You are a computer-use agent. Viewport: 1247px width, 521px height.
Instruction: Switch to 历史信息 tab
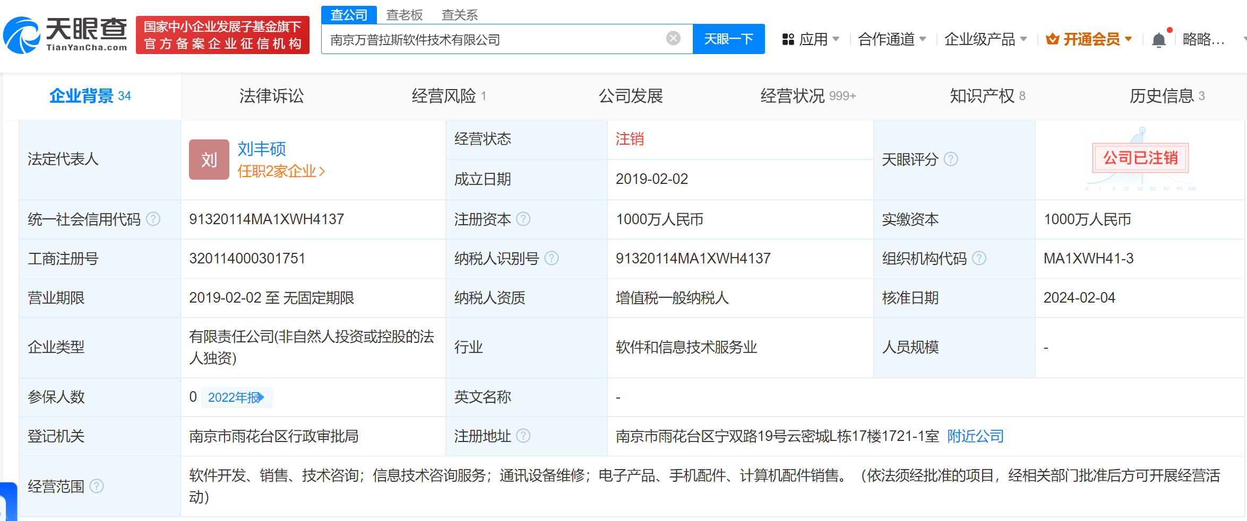pos(1167,96)
